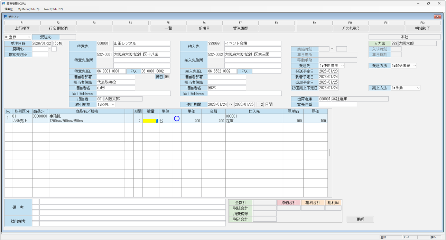
Task: Click the 客先注番 input field
Action: coord(338,105)
